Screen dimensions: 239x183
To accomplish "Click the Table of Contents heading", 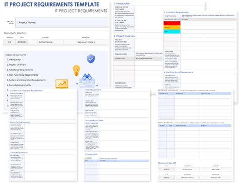I will point(16,55).
